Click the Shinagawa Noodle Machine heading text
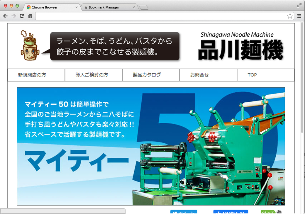The image size is (305, 214). 237,35
